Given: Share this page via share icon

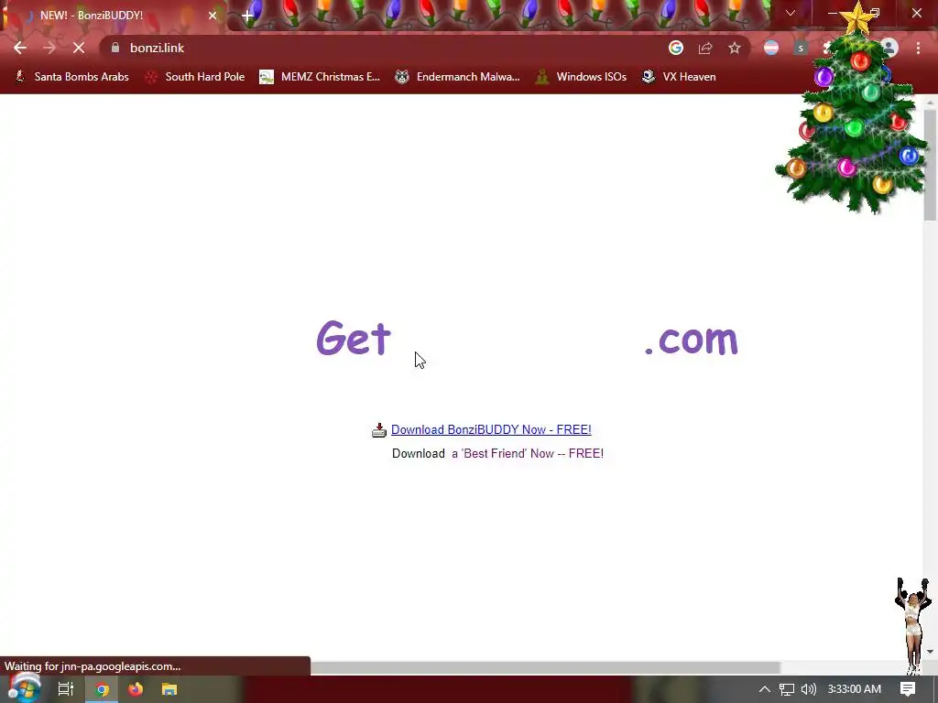Looking at the screenshot, I should coord(705,48).
